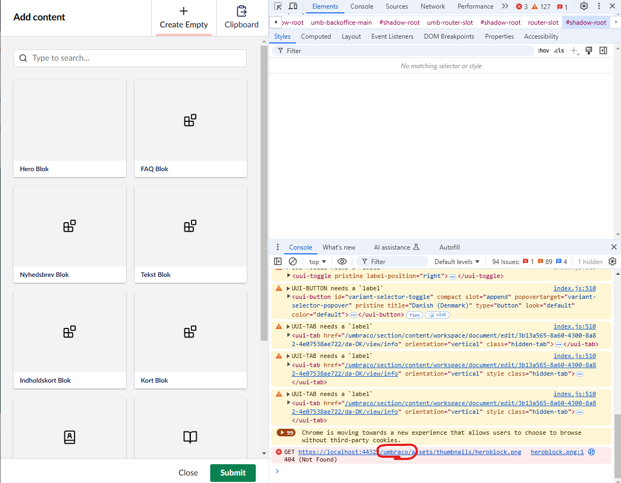Image resolution: width=621 pixels, height=483 pixels.
Task: Click the search magnifier in the search bar
Action: pyautogui.click(x=21, y=57)
